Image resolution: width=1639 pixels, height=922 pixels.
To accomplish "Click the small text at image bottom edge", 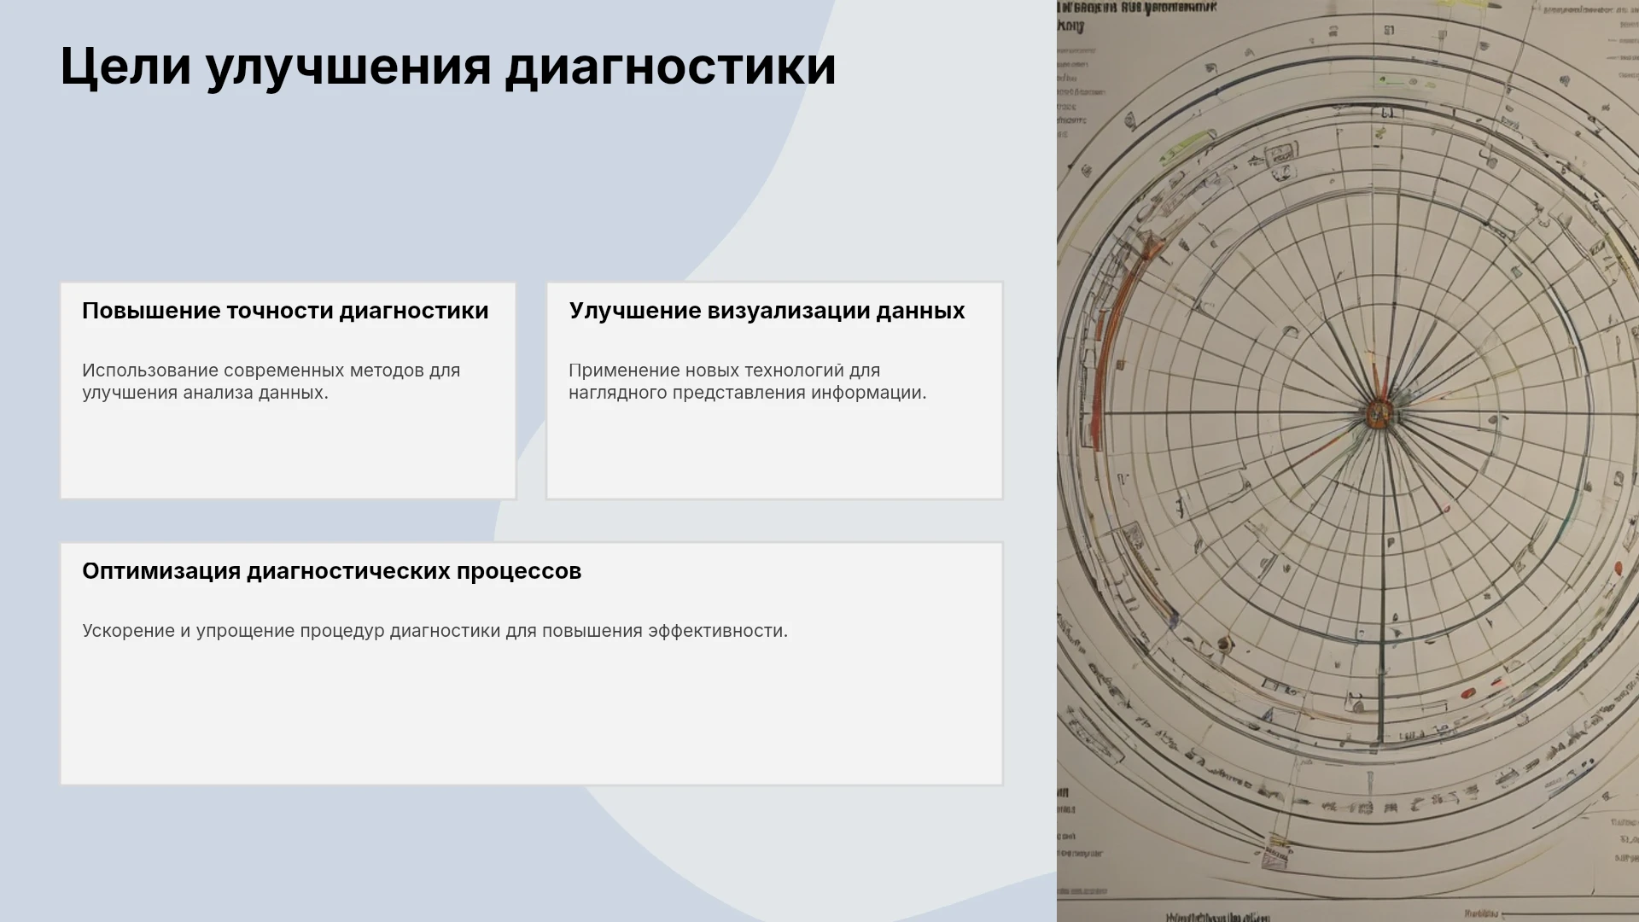I will (1221, 915).
